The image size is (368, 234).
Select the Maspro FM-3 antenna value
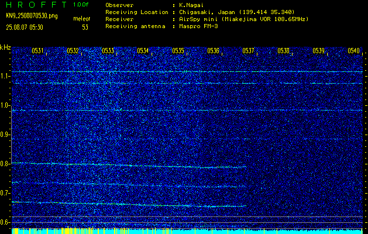(198, 26)
